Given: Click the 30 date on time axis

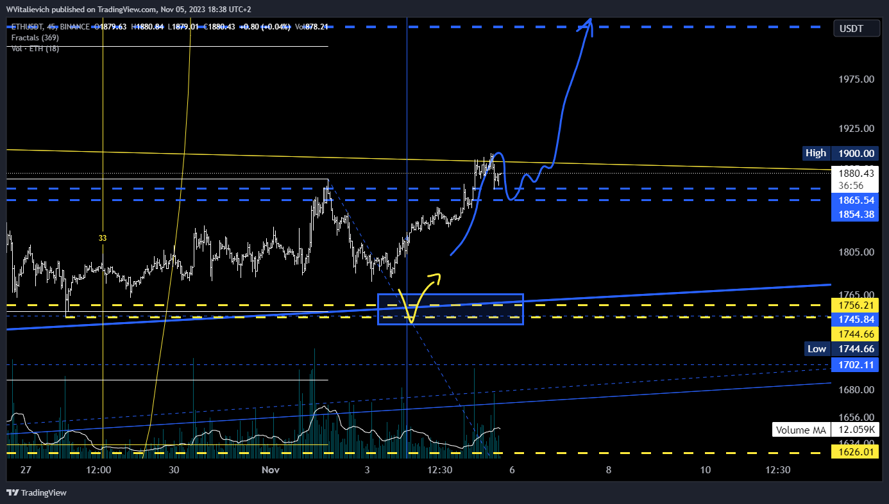Looking at the screenshot, I should tap(173, 470).
